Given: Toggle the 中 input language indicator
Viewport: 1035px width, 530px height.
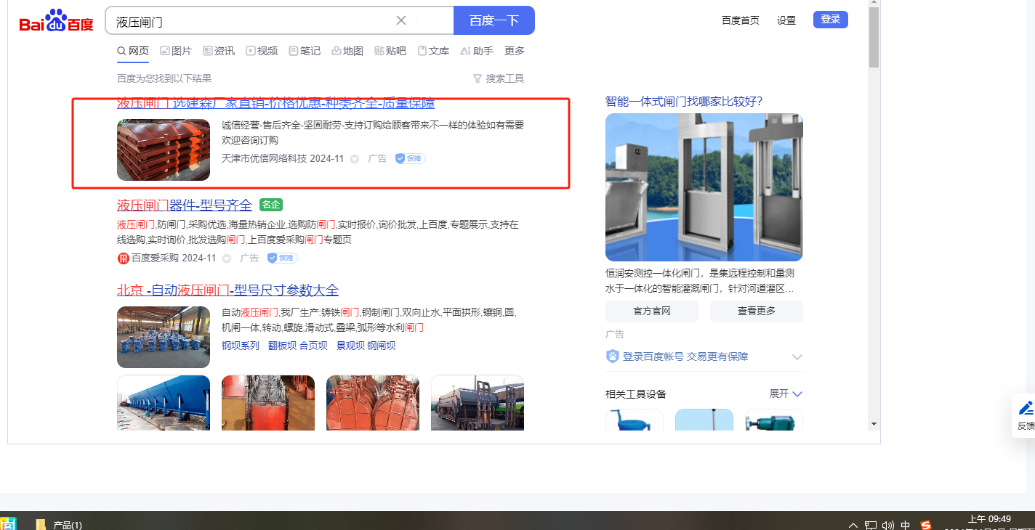Looking at the screenshot, I should point(906,524).
